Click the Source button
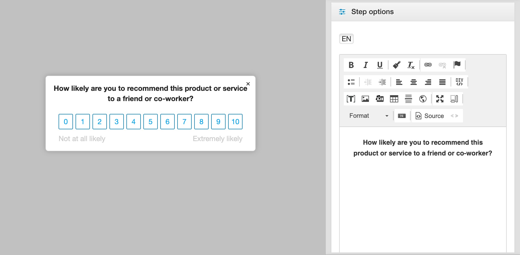 (x=430, y=116)
